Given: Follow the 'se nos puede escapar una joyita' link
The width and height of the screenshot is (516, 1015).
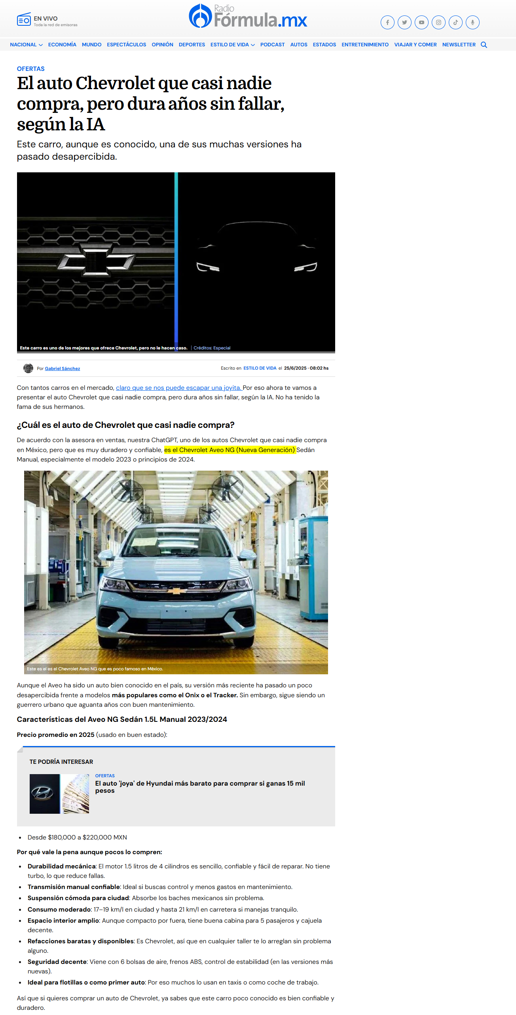Looking at the screenshot, I should (178, 388).
